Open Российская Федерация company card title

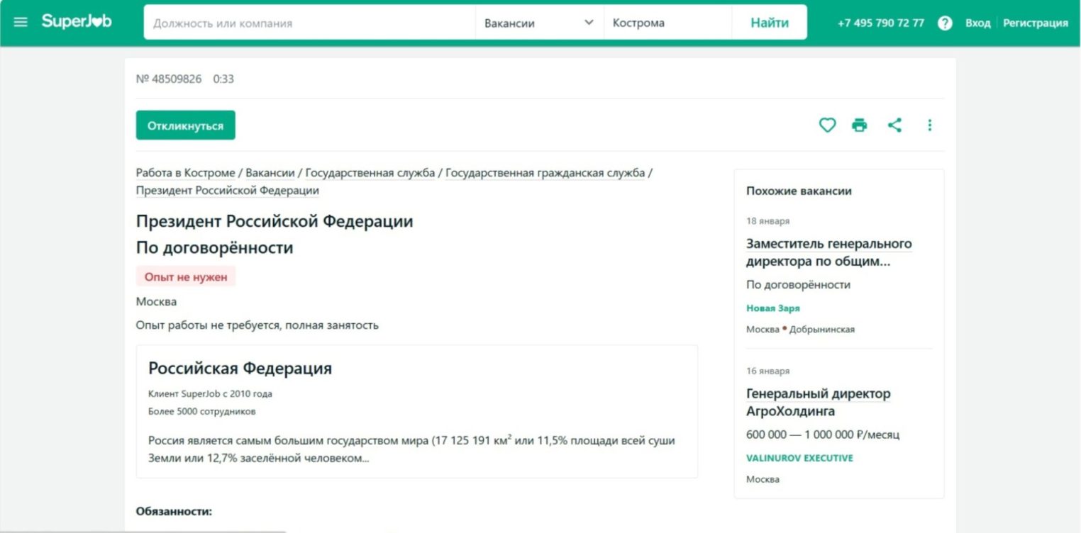240,369
